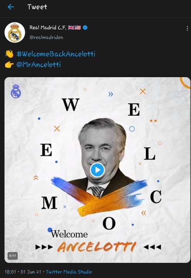Click the Real Madrid crest watermark in video
This screenshot has height=278, width=191.
[x=16, y=91]
